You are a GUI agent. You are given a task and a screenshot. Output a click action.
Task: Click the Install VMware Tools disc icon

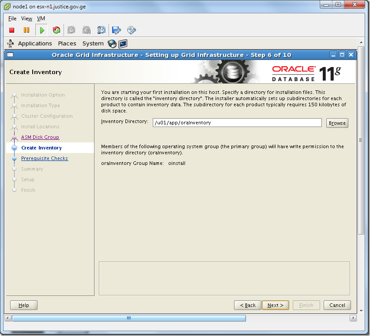point(130,30)
